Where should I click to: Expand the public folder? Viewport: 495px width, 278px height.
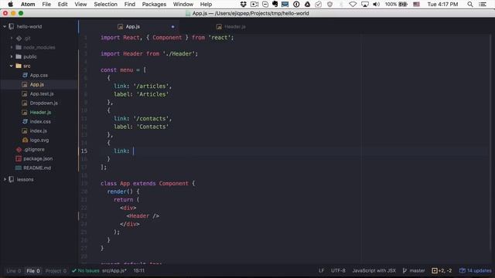point(12,56)
